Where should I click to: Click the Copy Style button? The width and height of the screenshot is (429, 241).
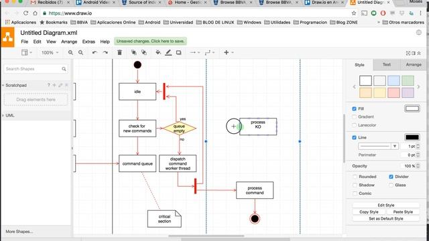click(369, 212)
